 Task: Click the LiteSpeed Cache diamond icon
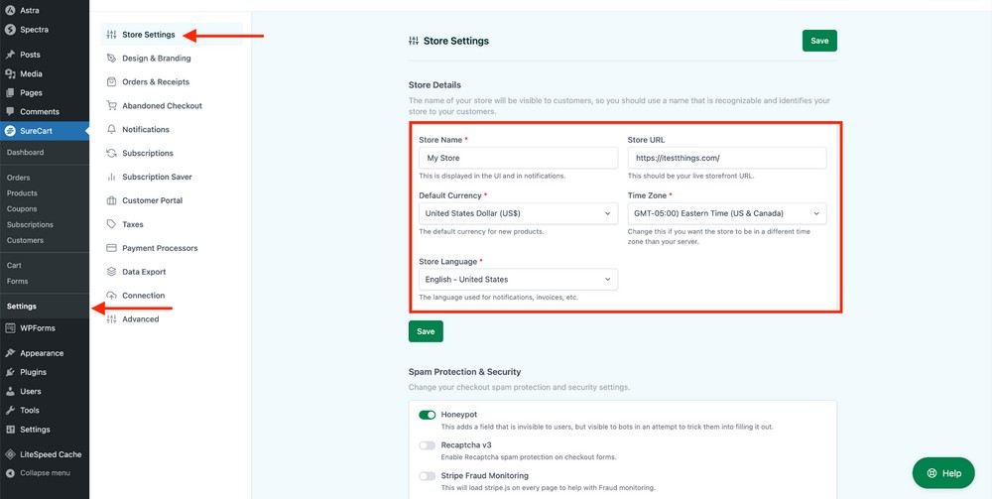pyautogui.click(x=10, y=454)
